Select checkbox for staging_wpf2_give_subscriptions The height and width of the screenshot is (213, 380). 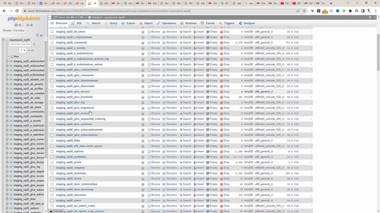coord(52,135)
